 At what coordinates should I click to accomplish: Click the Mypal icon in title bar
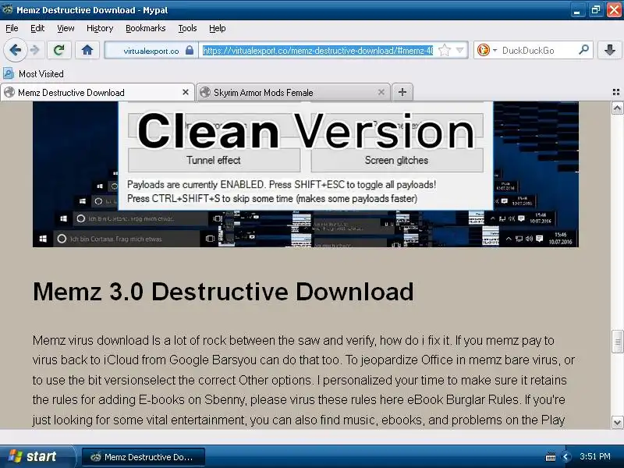click(8, 9)
